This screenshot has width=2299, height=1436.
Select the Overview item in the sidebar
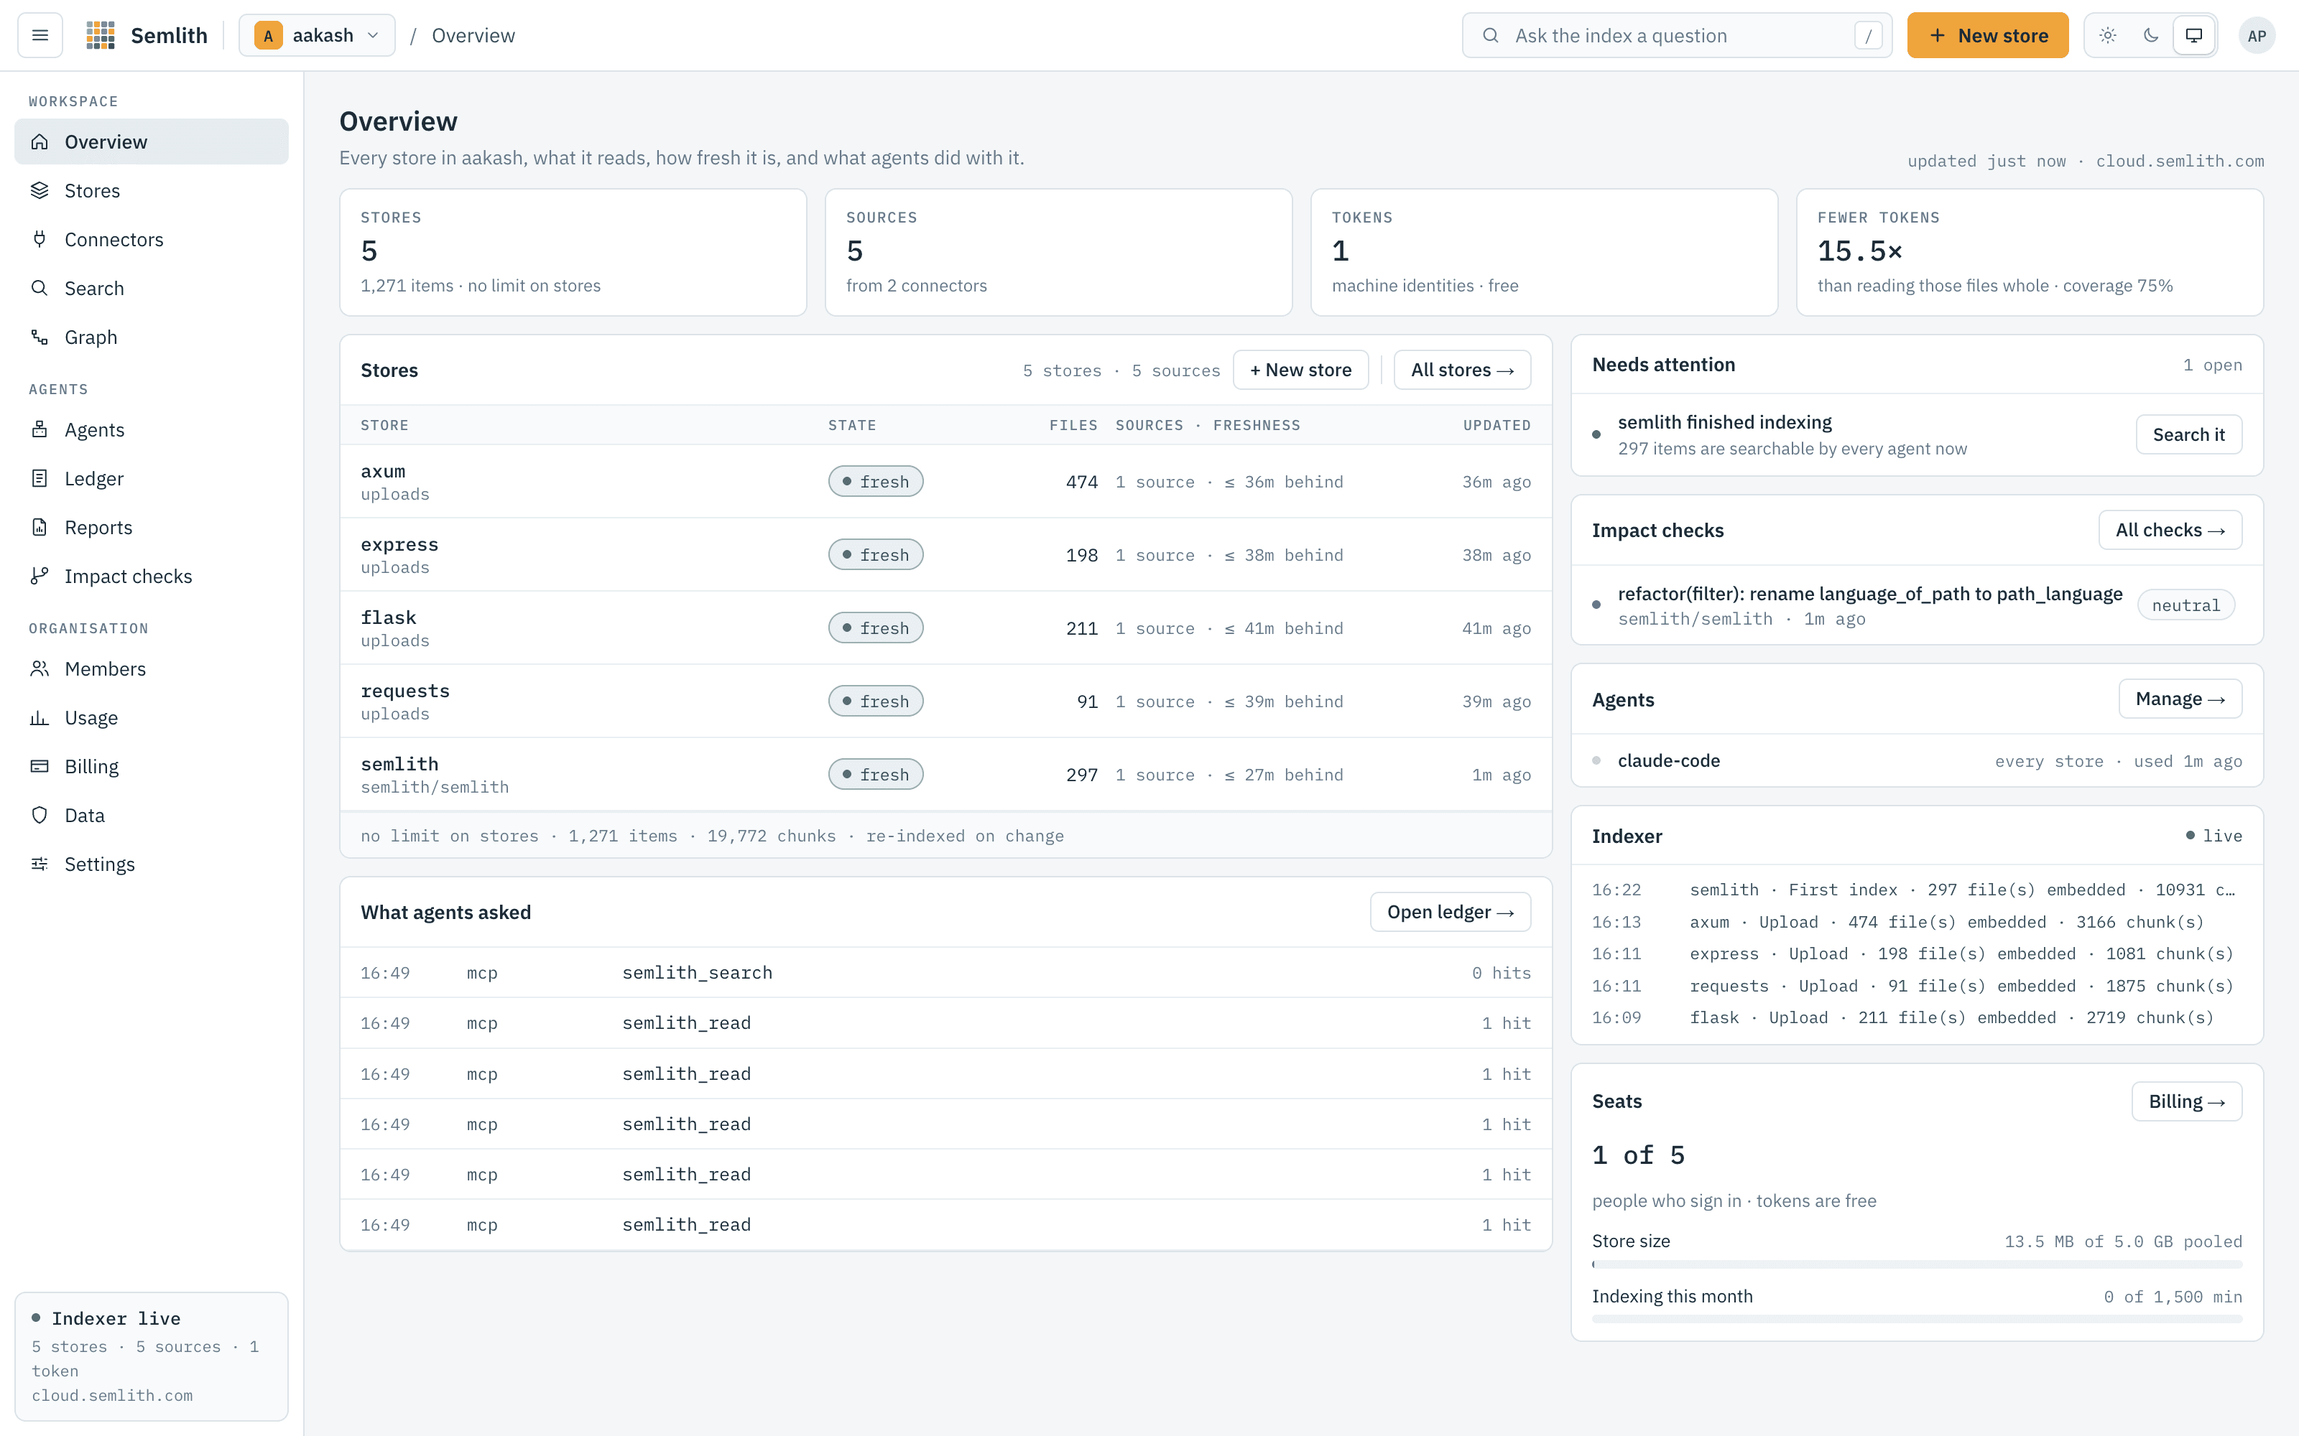(151, 141)
